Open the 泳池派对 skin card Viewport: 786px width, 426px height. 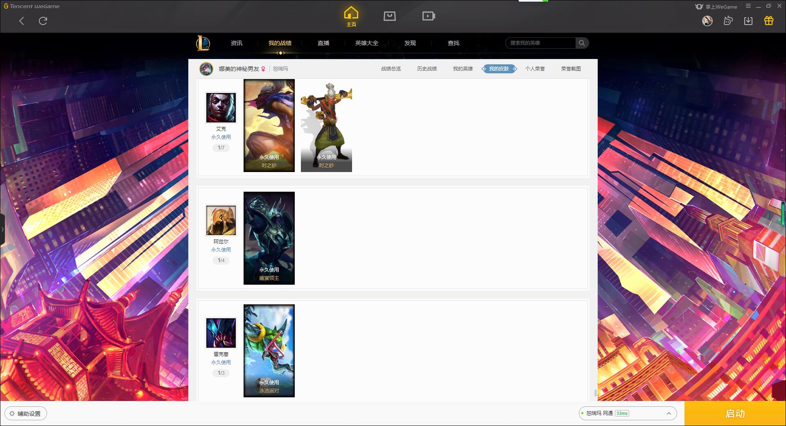coord(269,351)
